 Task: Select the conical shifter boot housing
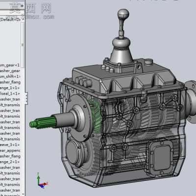[x=121, y=55]
